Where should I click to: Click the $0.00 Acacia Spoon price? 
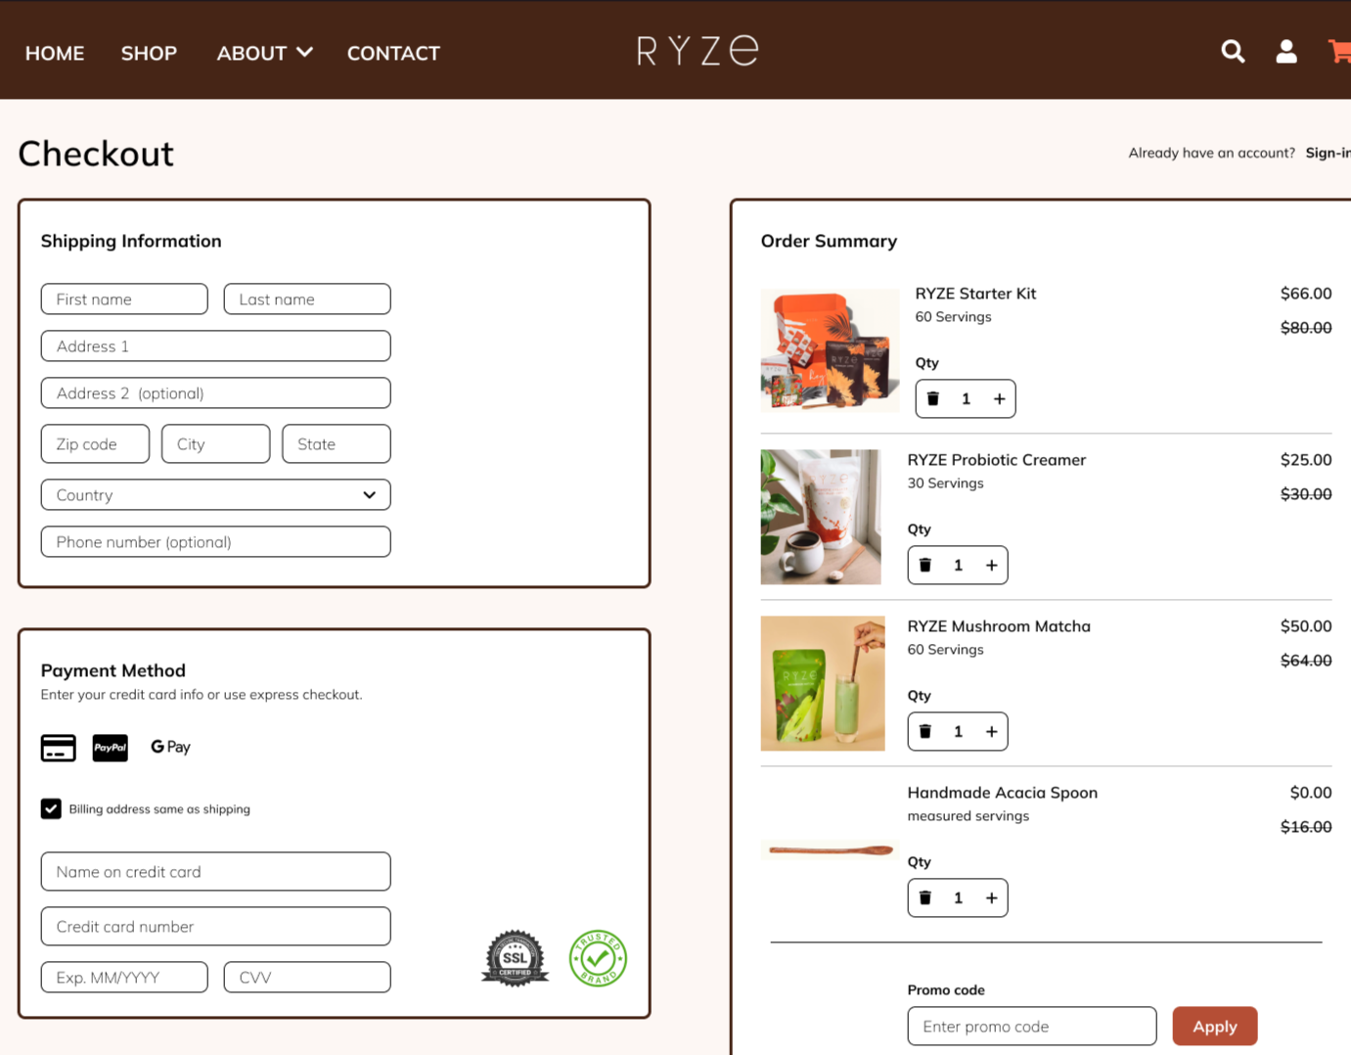tap(1311, 793)
